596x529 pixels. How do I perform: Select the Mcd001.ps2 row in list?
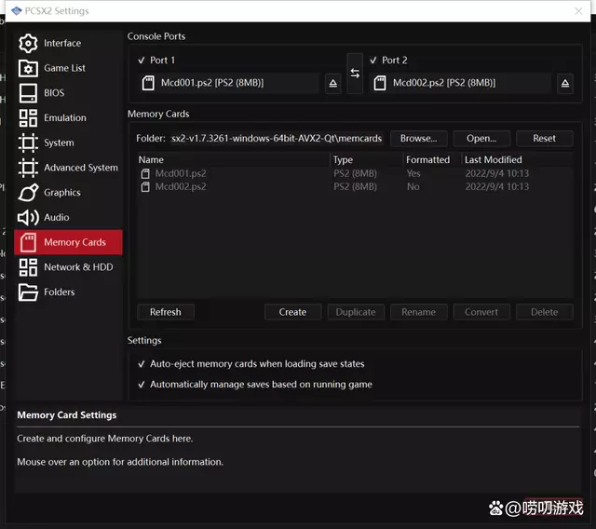click(355, 173)
